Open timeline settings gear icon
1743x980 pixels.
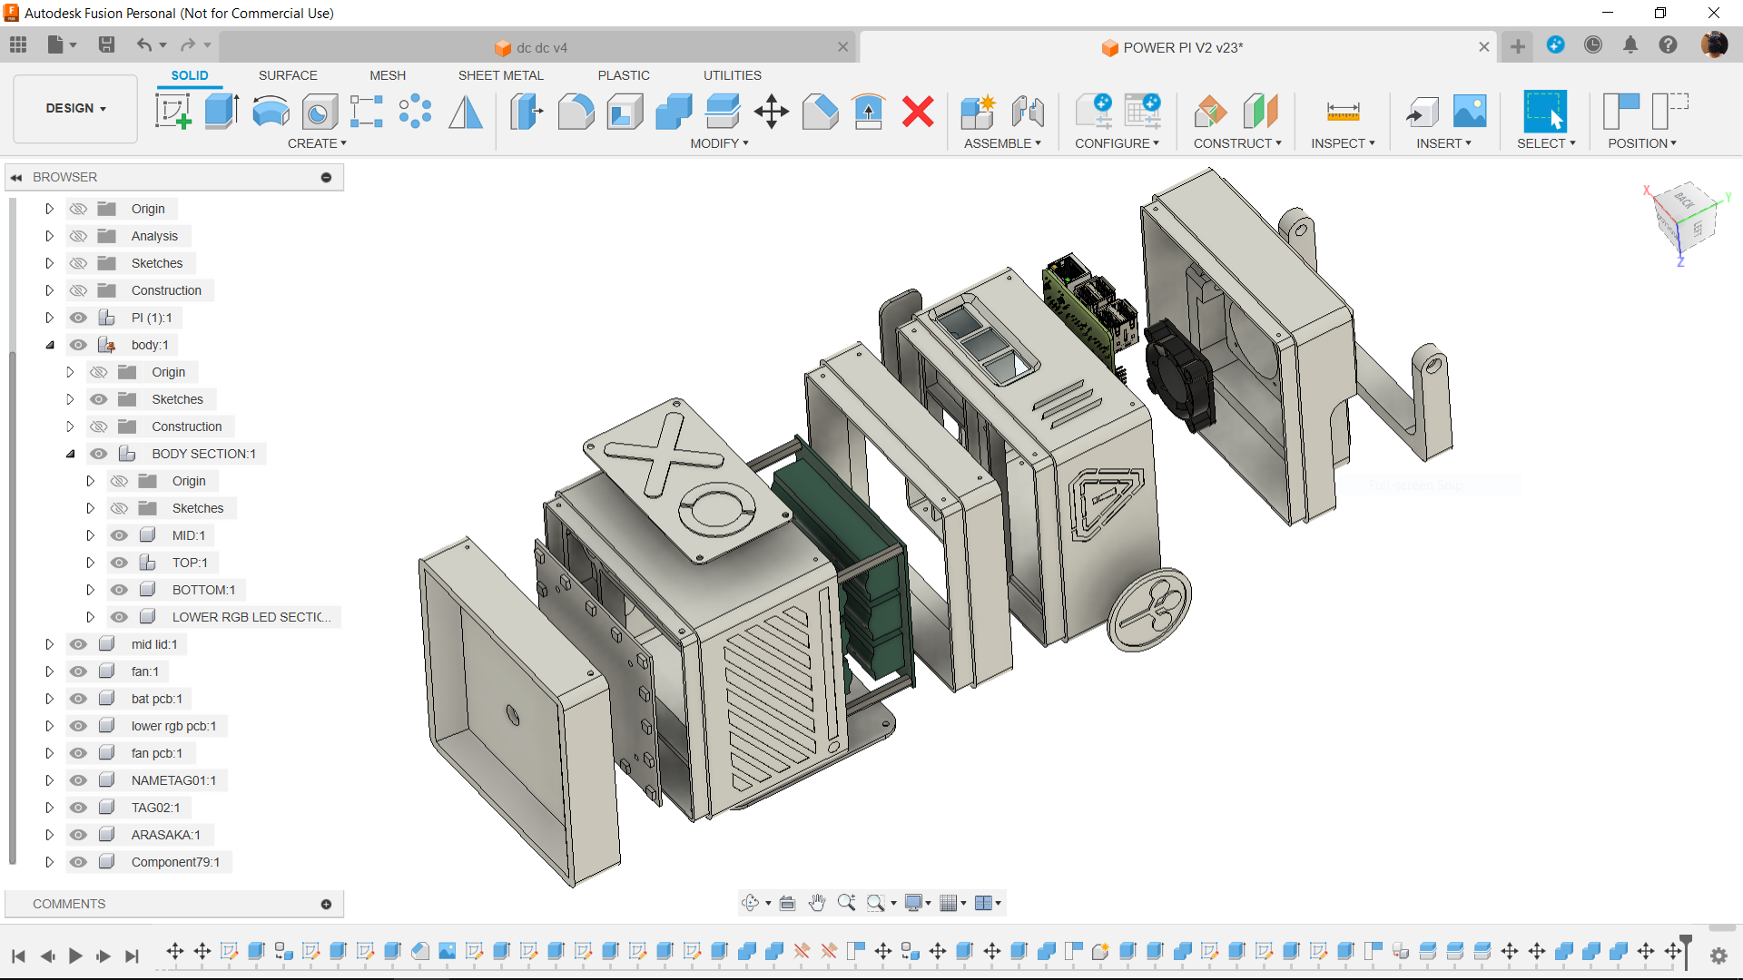pyautogui.click(x=1718, y=955)
